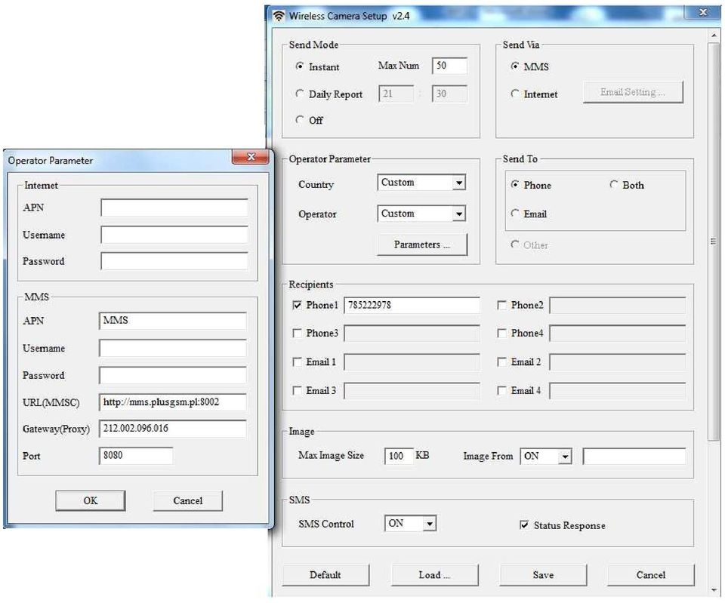Toggle the Status Response checkbox

point(524,525)
